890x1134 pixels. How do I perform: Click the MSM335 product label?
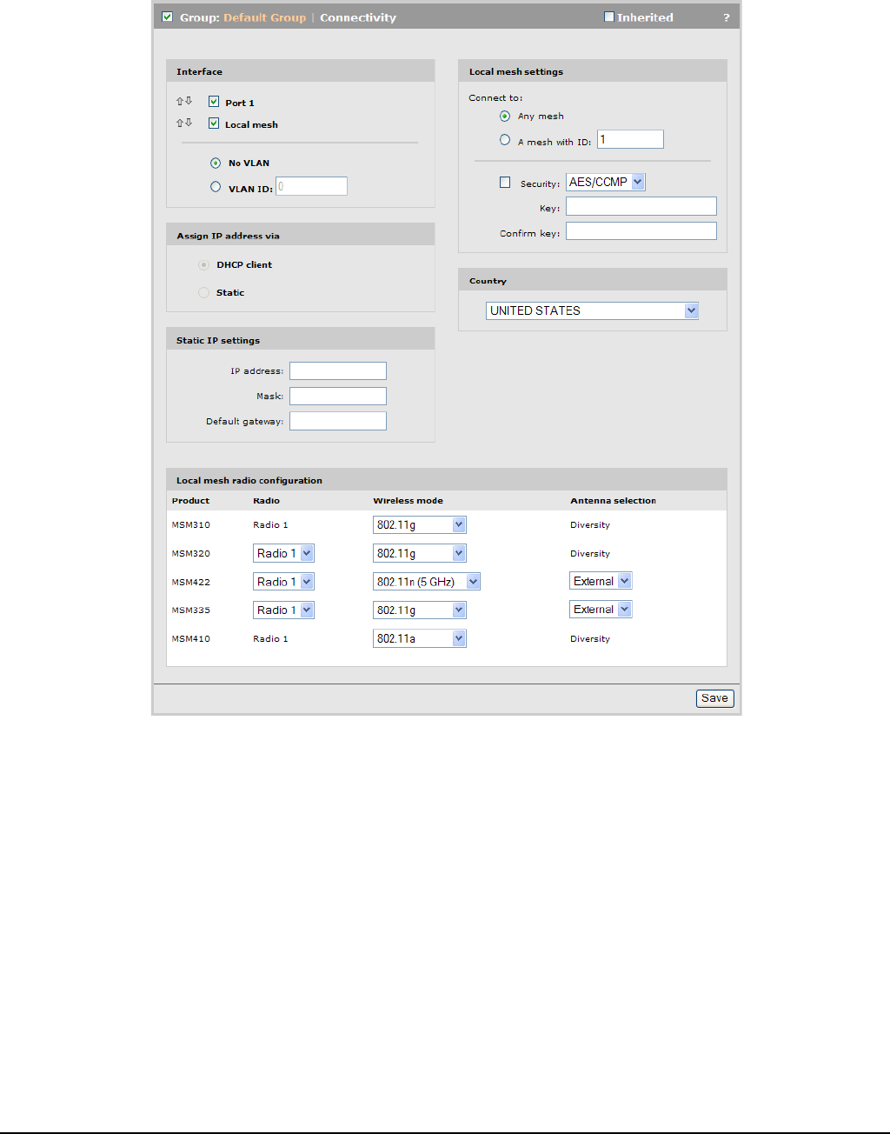tap(191, 610)
